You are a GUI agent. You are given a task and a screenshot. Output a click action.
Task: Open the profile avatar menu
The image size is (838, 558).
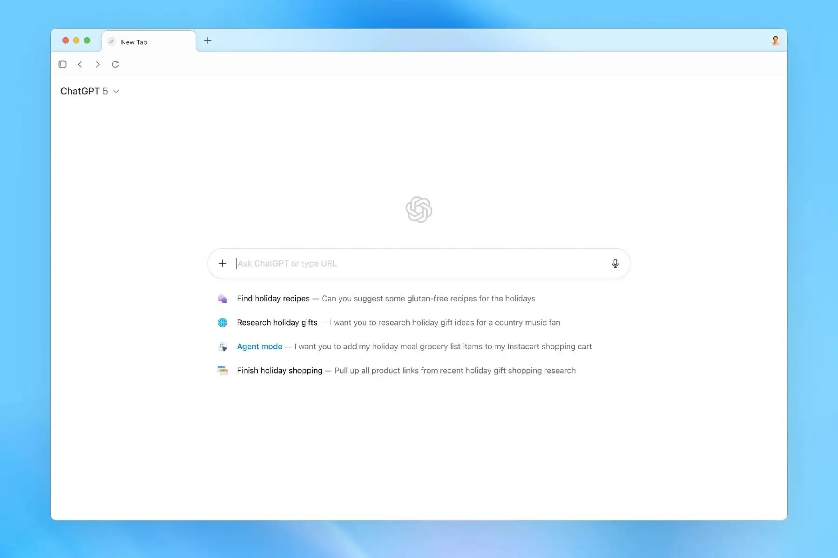(x=775, y=41)
